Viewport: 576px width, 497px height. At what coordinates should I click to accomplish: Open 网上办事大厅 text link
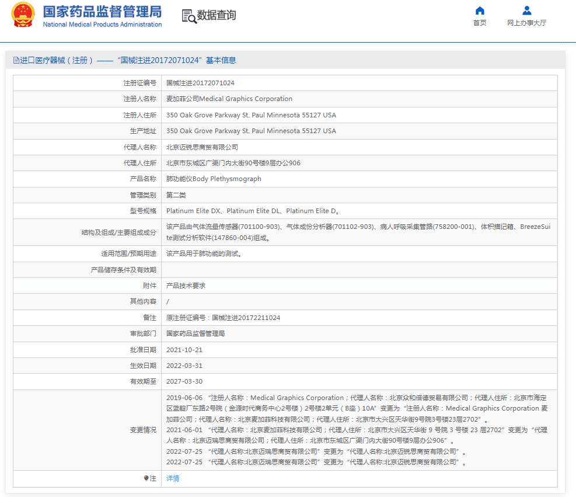[526, 23]
